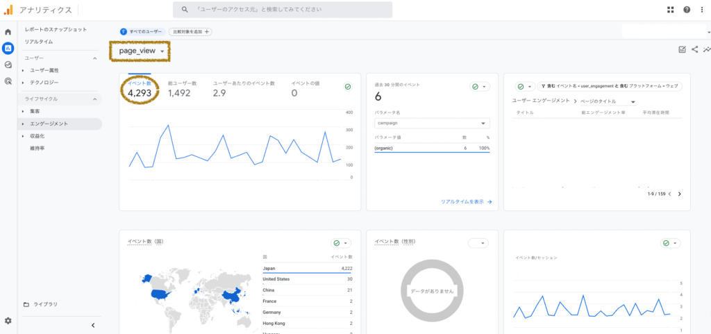Click the user_engagement filter chip

(x=610, y=86)
